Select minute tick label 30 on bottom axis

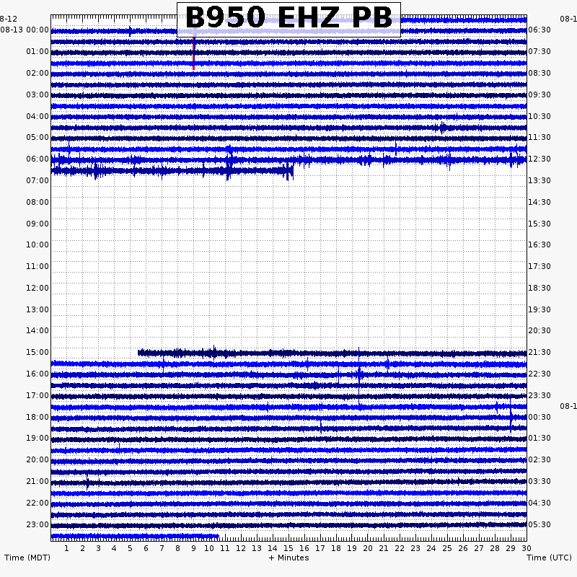(527, 548)
